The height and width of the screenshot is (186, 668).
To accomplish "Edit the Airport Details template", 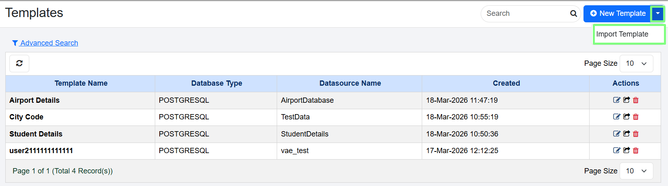I will [x=616, y=100].
